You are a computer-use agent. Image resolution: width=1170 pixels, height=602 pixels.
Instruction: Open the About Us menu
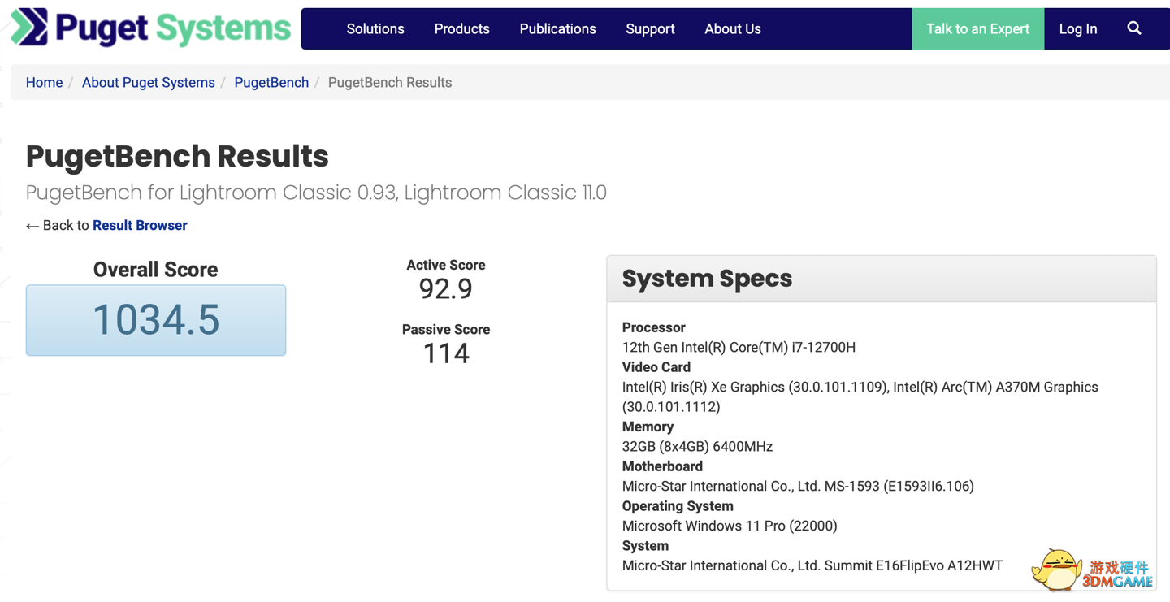click(733, 29)
